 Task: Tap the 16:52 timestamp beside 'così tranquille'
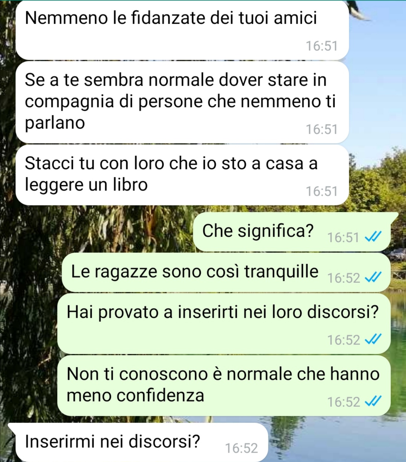(344, 278)
